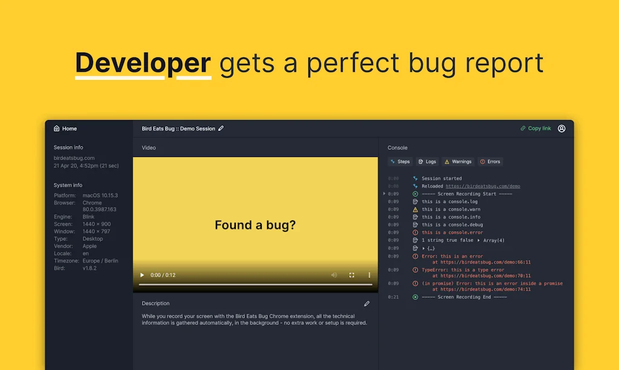The height and width of the screenshot is (370, 619).
Task: Open video more options three-dot menu
Action: tap(369, 275)
